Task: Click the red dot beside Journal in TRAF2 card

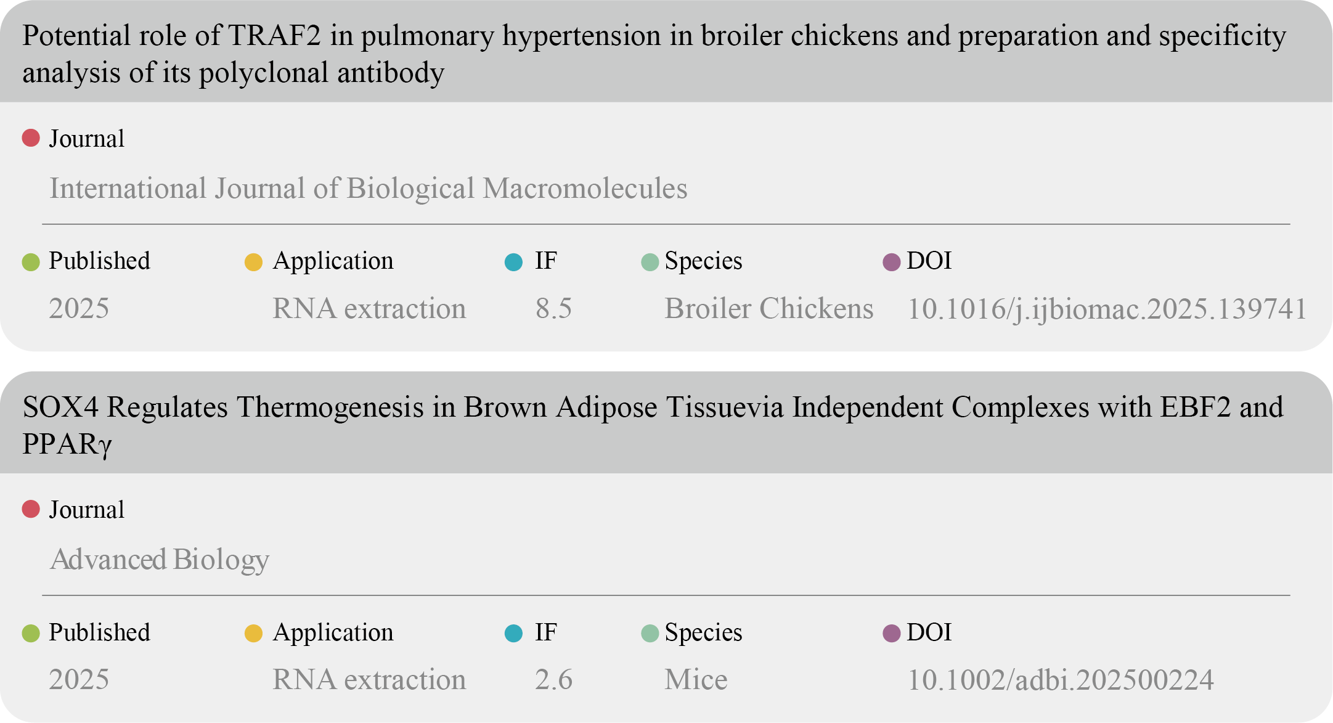Action: click(31, 138)
